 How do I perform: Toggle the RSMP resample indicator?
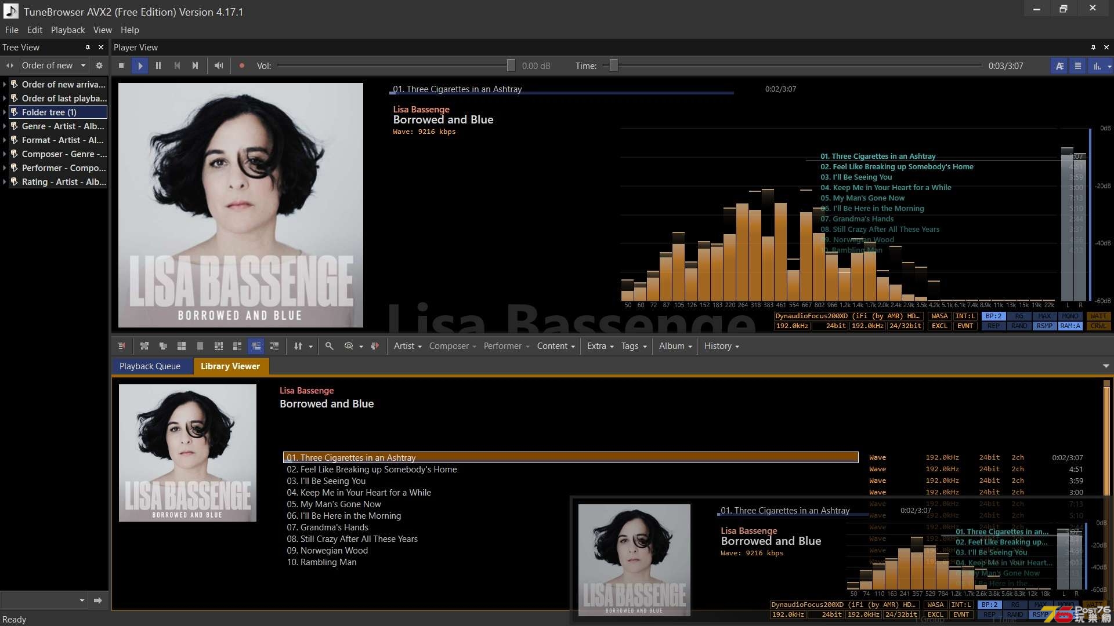(x=1044, y=326)
